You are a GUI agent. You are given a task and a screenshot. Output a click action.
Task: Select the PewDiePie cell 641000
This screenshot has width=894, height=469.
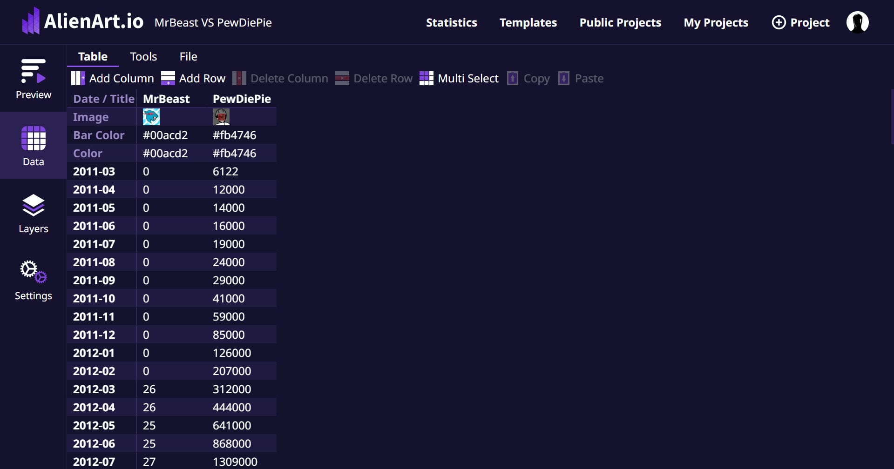point(241,425)
